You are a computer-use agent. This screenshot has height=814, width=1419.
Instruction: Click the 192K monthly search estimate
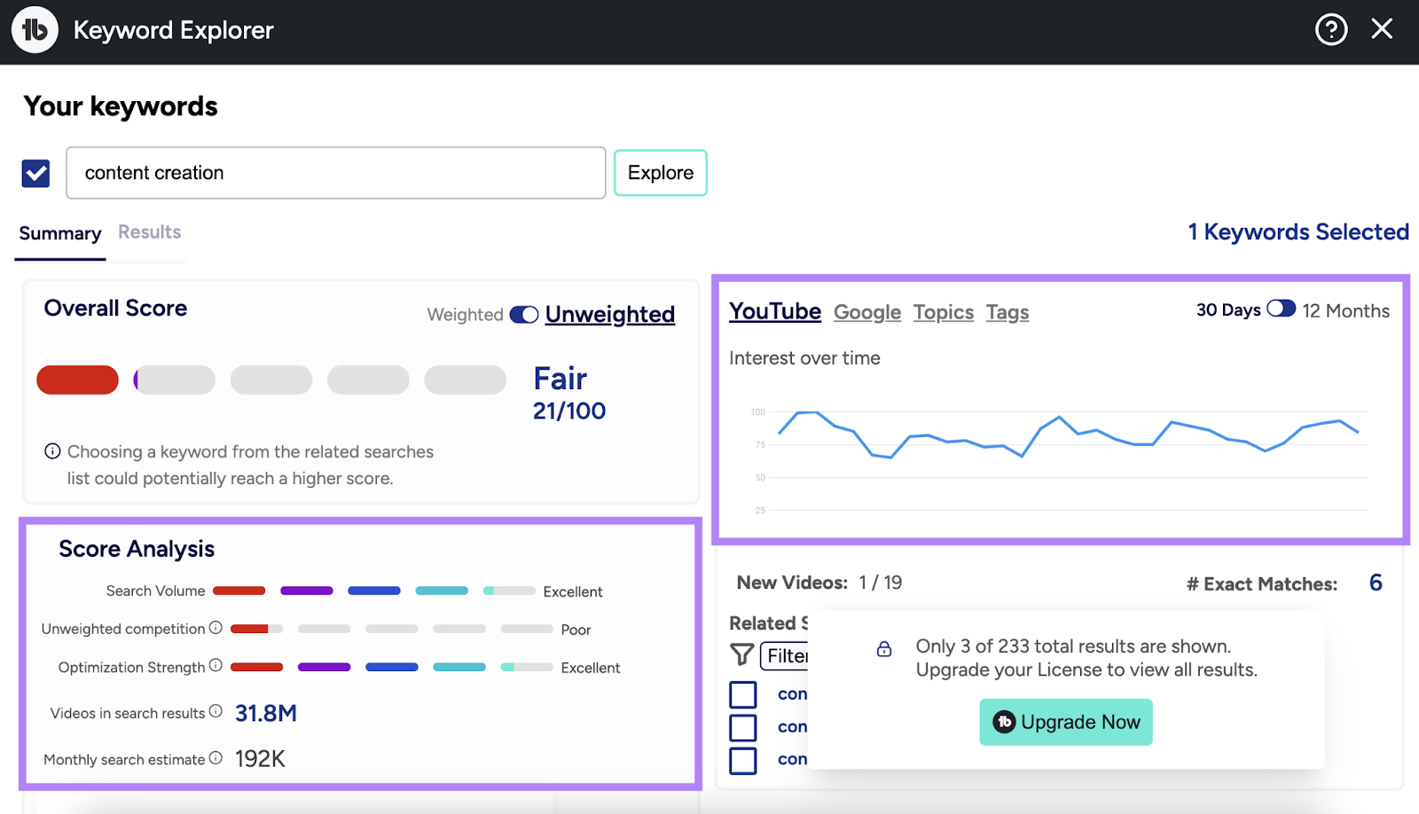(260, 759)
